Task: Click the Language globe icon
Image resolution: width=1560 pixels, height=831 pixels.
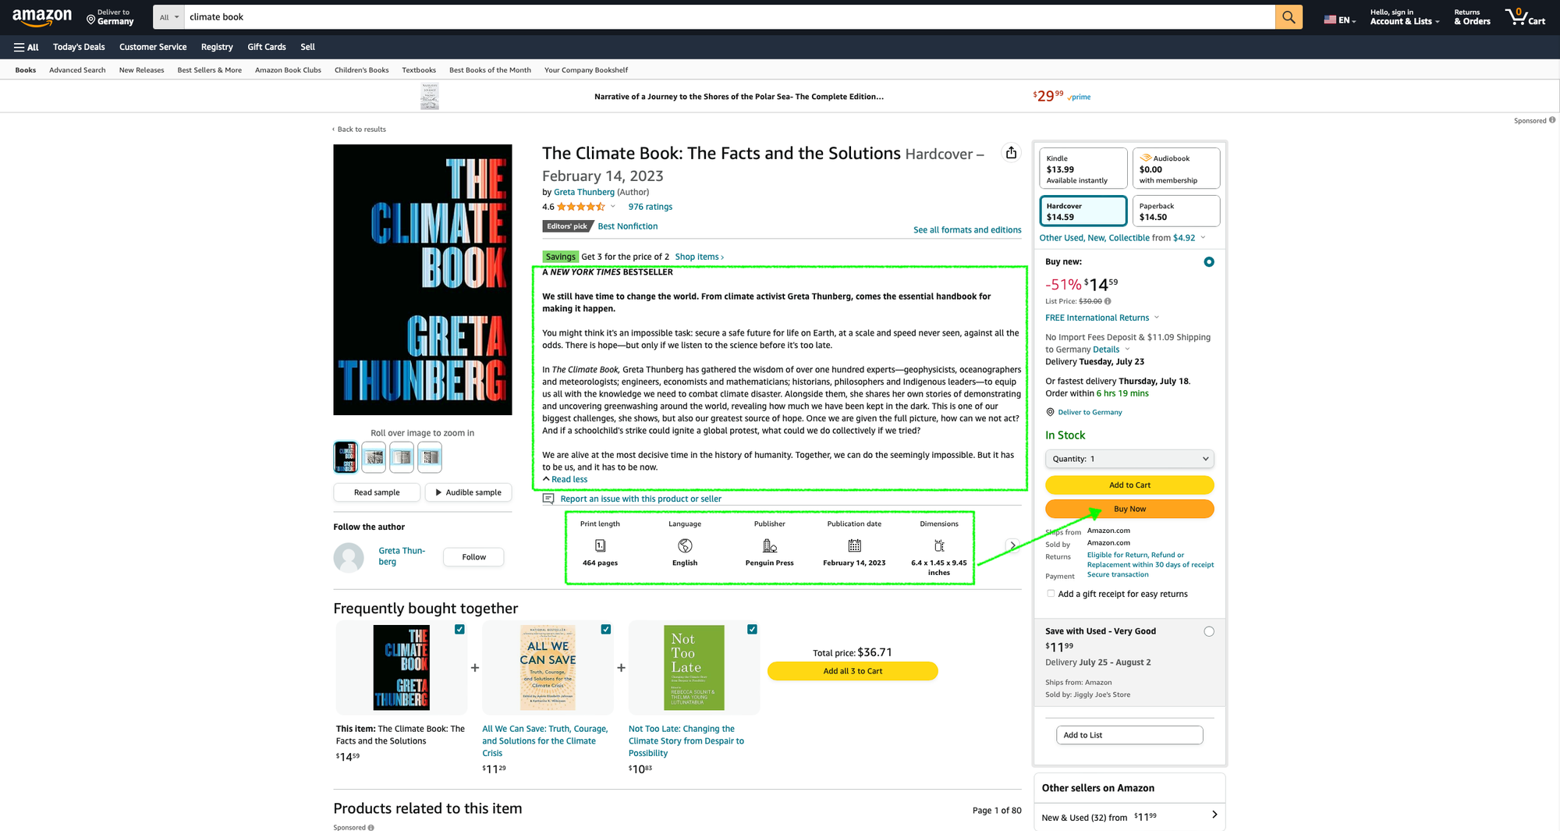Action: coord(685,545)
